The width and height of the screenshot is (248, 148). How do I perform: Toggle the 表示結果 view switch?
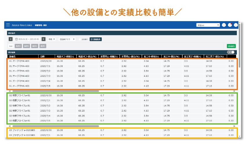[x=231, y=52]
